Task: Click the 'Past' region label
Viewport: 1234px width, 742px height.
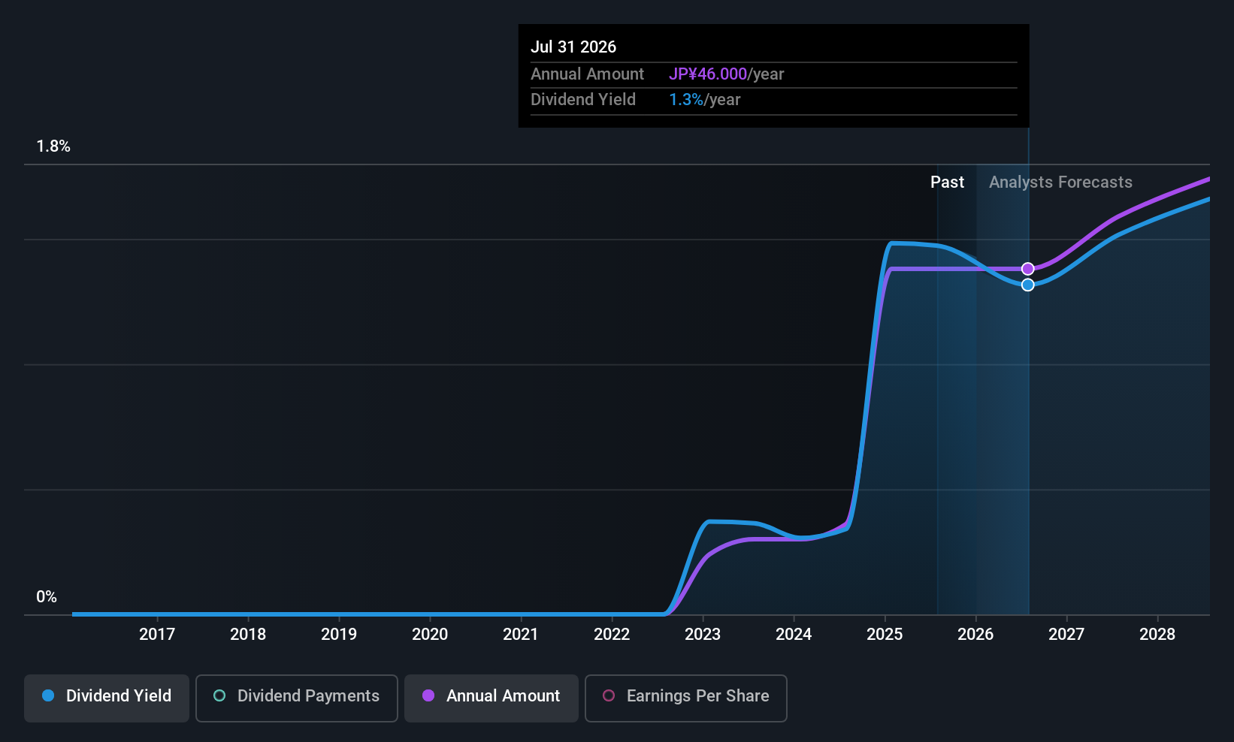Action: (947, 182)
